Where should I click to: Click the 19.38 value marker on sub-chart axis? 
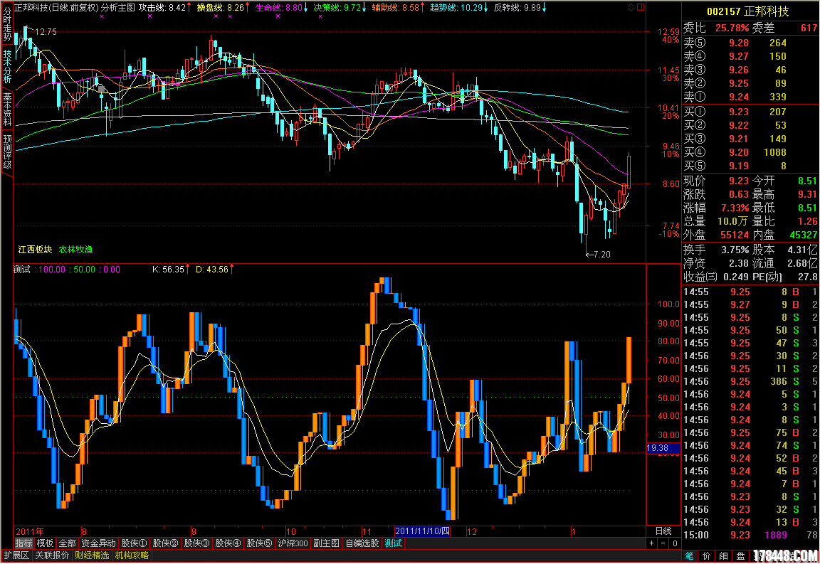point(663,448)
